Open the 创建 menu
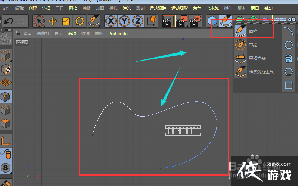This screenshot has height=186, width=298. click(x=33, y=8)
